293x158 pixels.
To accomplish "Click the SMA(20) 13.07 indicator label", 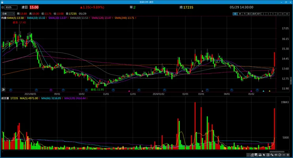I will [58, 18].
